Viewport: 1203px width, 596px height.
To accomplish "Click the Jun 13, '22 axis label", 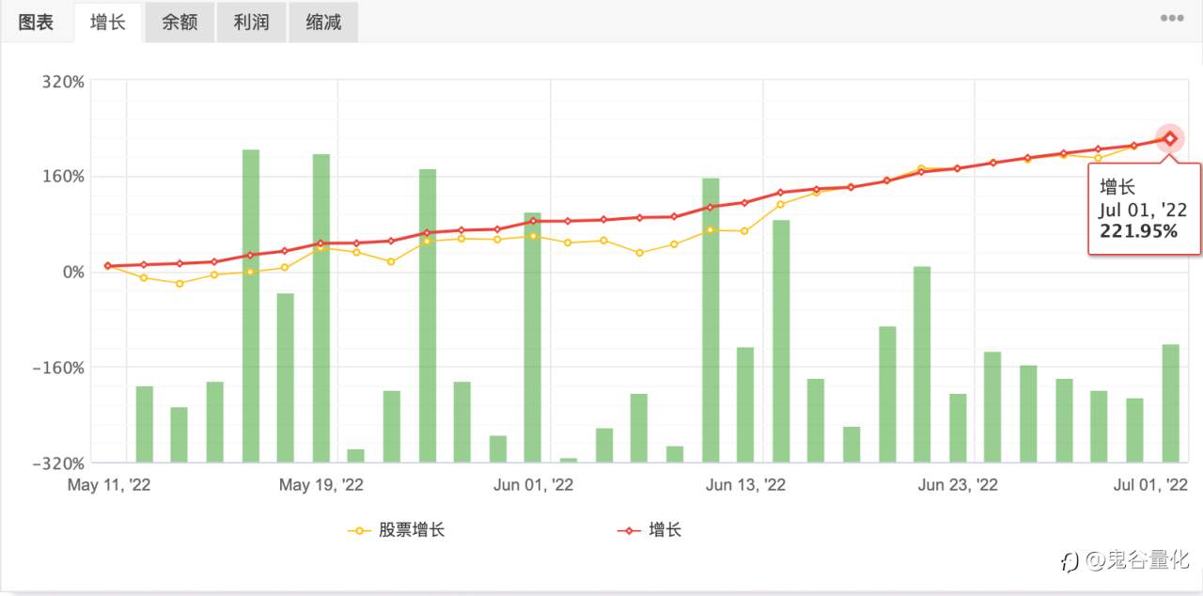I will point(745,485).
